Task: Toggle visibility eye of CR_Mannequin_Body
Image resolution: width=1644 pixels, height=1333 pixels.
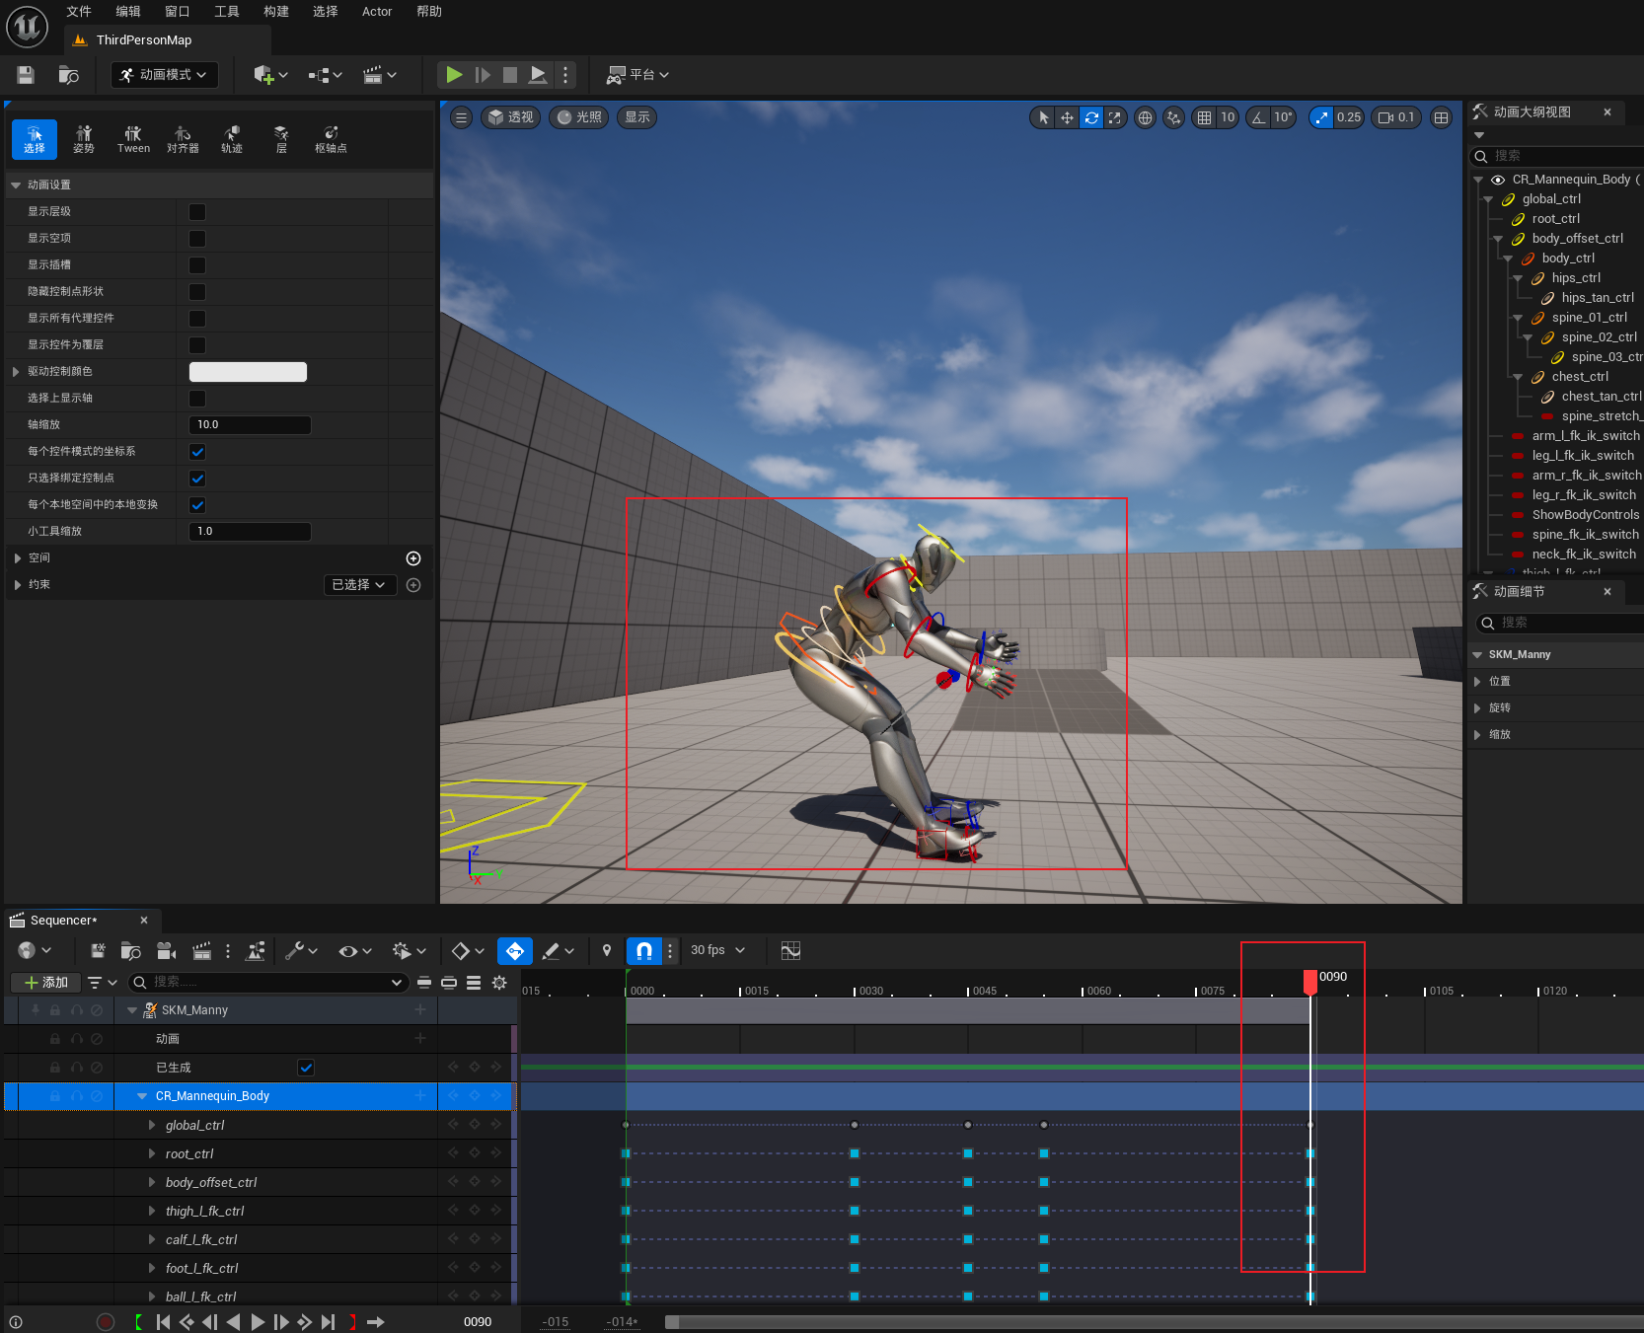Action: [x=1498, y=180]
